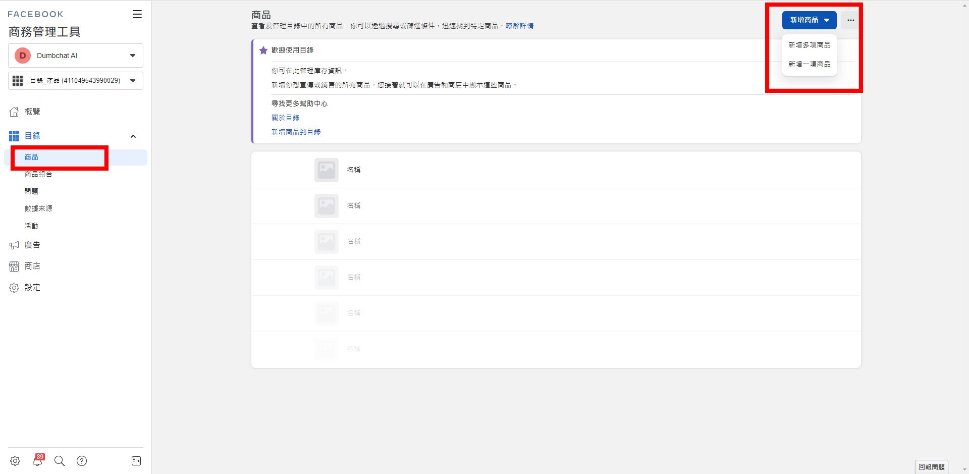Open settings gear at bottom of sidebar
This screenshot has height=474, width=969.
coord(15,461)
